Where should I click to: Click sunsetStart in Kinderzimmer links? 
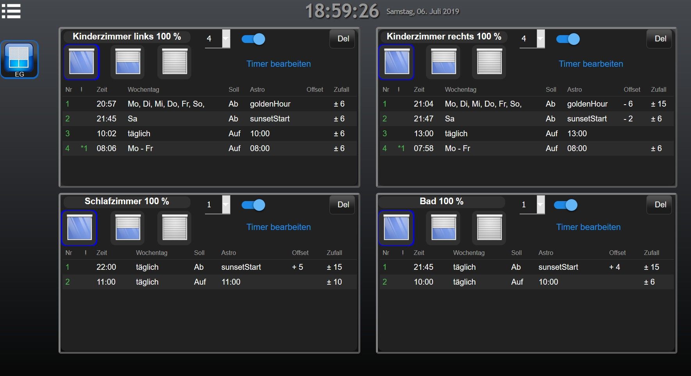(x=270, y=119)
